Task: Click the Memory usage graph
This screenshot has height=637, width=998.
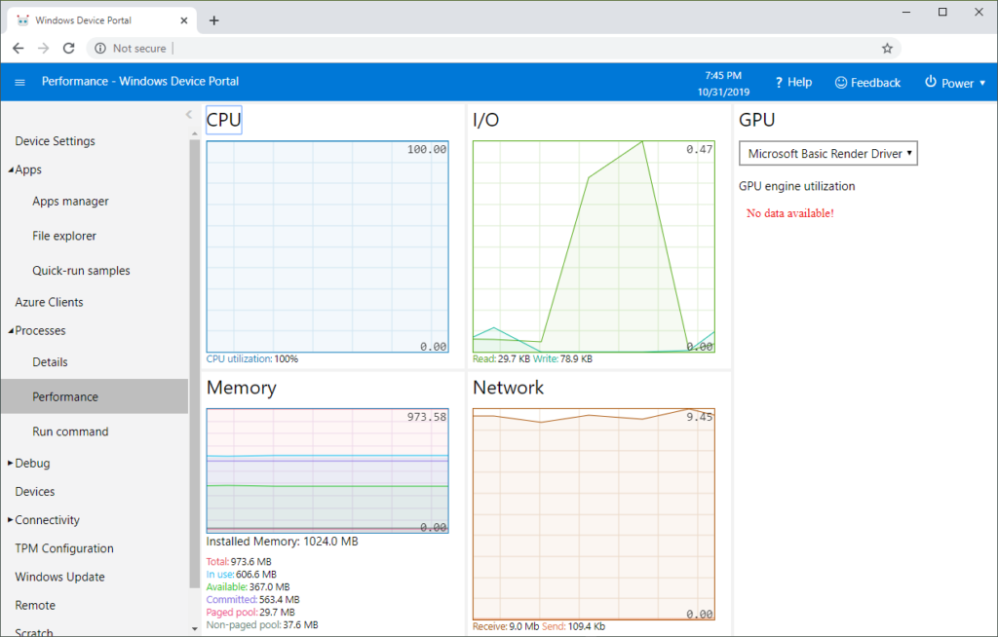Action: click(x=327, y=470)
